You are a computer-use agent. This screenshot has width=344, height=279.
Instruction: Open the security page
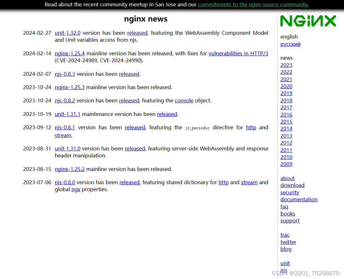pos(290,192)
